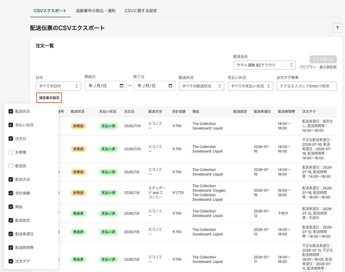Click the tag cell reading 配送希望日:指定なし
Viewport: 345px width, 272px height.
click(x=317, y=126)
